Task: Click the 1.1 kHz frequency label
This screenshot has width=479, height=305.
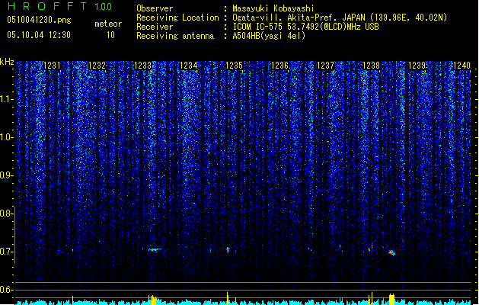Action: [7, 99]
